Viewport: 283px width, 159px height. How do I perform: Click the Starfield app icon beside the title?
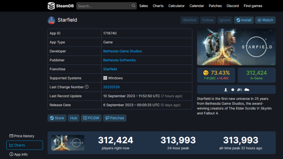click(x=51, y=20)
